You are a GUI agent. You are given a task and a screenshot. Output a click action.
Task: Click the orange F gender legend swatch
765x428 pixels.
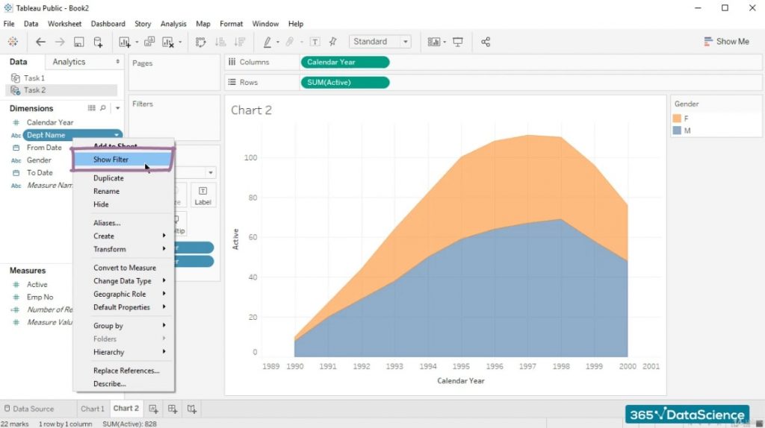coord(677,119)
